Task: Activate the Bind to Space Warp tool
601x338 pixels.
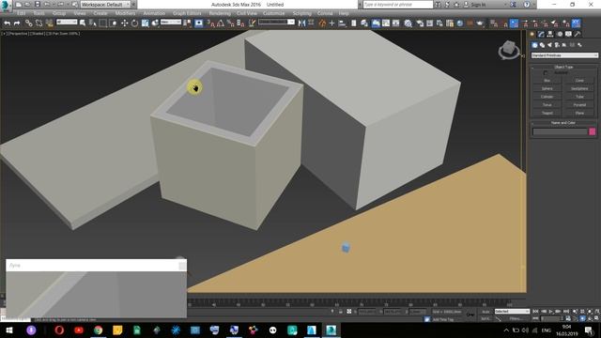Action: point(50,23)
